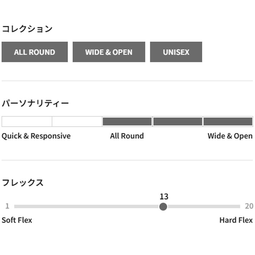Click the コレクション heading
This screenshot has height=255, width=255.
tap(27, 29)
